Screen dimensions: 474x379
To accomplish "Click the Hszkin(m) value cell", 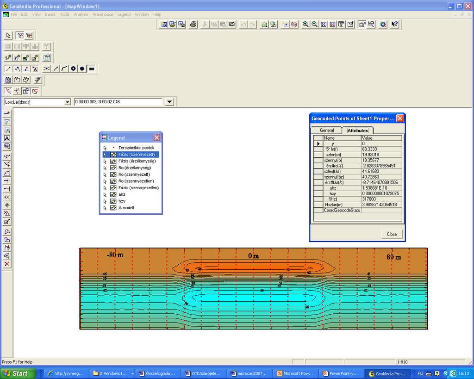I will point(381,205).
